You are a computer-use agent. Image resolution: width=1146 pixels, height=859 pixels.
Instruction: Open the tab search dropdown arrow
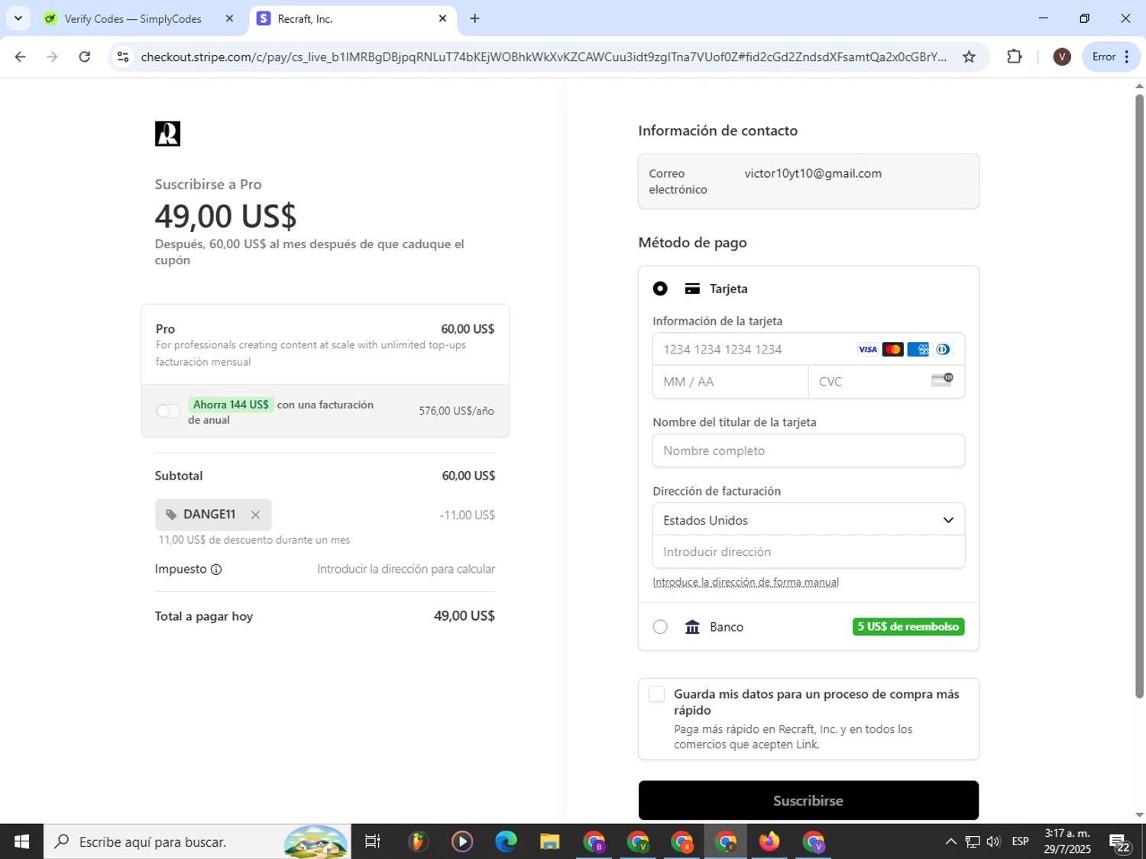pyautogui.click(x=18, y=18)
